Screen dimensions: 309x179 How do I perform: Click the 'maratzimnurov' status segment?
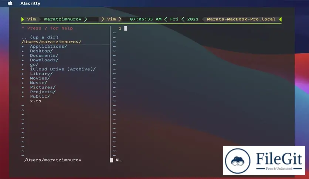63,19
